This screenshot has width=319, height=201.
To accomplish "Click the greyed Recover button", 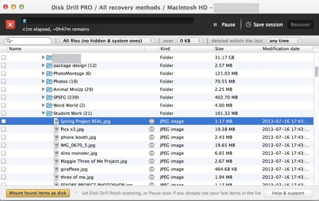I will [x=300, y=25].
